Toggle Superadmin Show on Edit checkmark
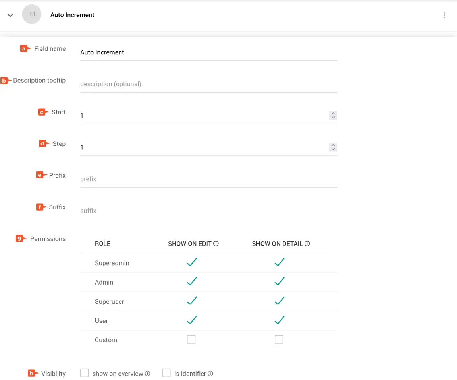The image size is (457, 380). point(192,262)
